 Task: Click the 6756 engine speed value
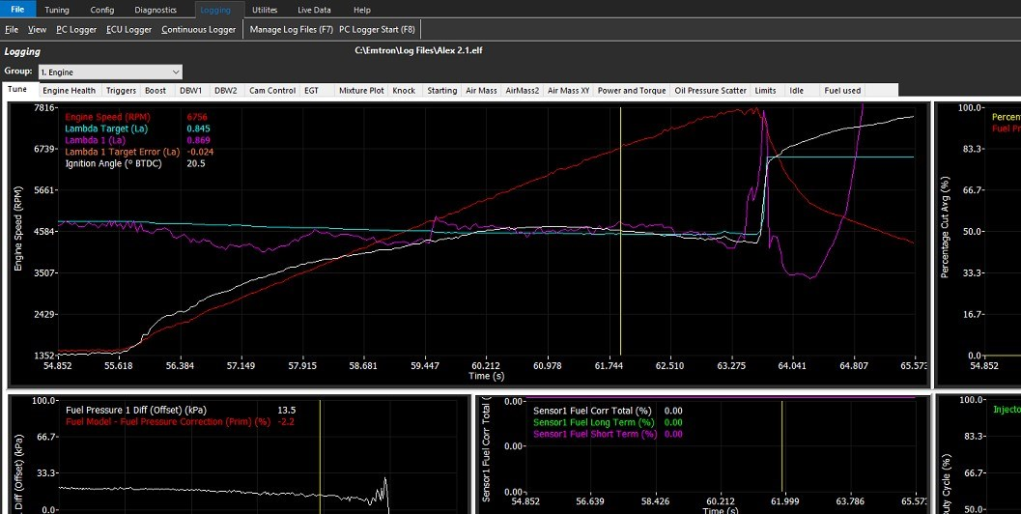[x=197, y=117]
